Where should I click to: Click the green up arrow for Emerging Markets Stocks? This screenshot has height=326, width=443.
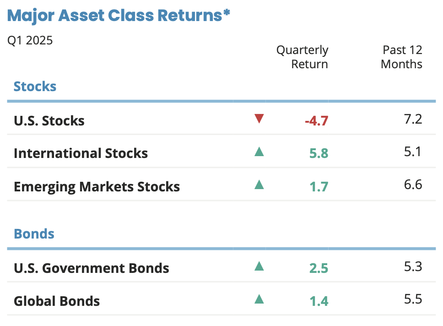259,185
